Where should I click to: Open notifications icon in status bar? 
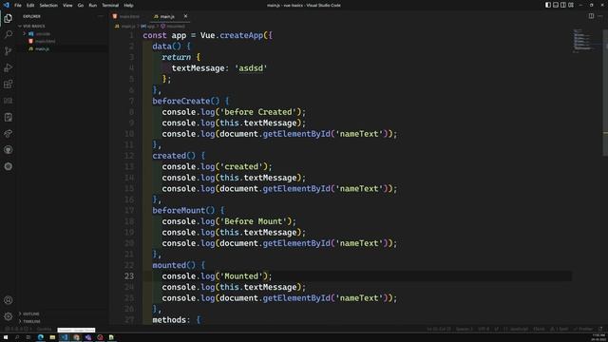click(x=600, y=330)
